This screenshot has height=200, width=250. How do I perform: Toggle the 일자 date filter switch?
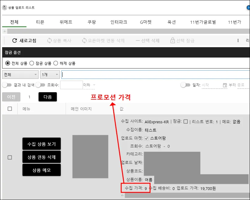click(185, 85)
